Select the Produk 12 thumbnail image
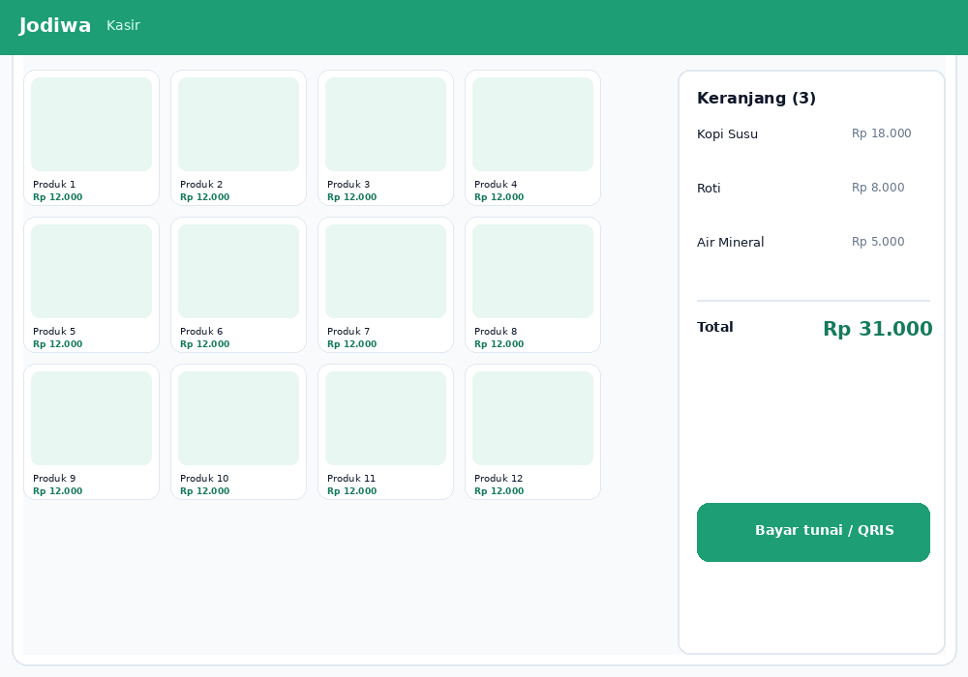 pos(532,418)
